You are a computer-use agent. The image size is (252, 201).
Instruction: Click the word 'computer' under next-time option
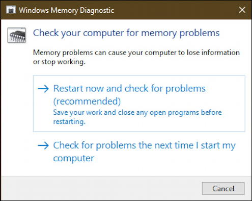coord(73,159)
